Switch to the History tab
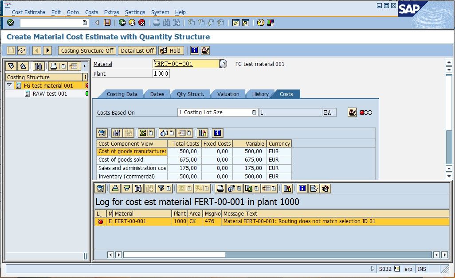The height and width of the screenshot is (278, 455). point(260,94)
